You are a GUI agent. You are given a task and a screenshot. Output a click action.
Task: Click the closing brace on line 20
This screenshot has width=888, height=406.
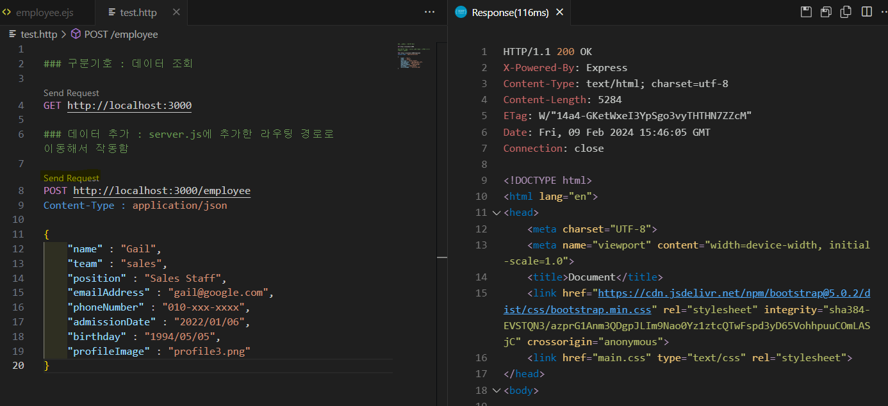click(46, 365)
